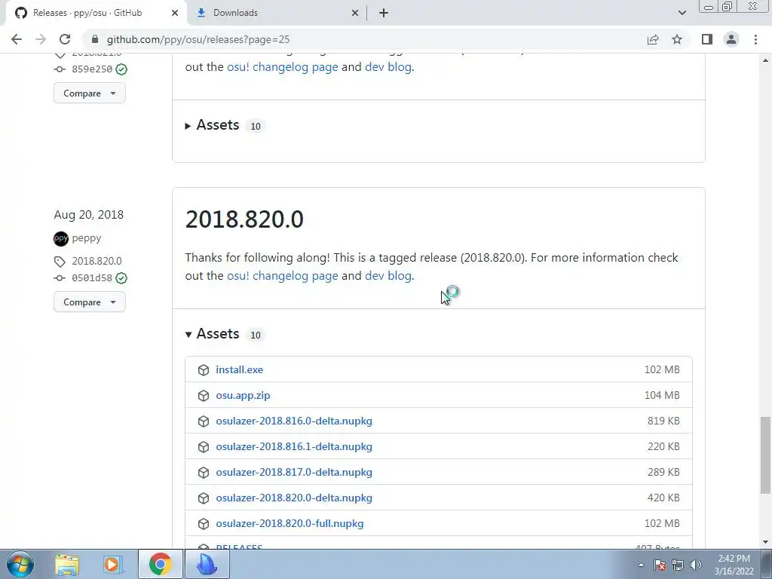Screen dimensions: 772x579
Task: Click the browser forward arrow
Action: pos(41,39)
